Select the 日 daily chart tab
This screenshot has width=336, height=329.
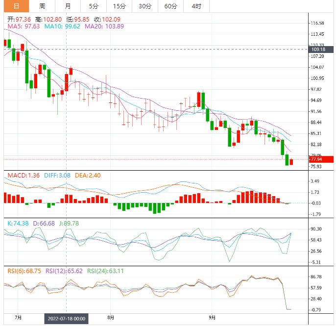16,6
